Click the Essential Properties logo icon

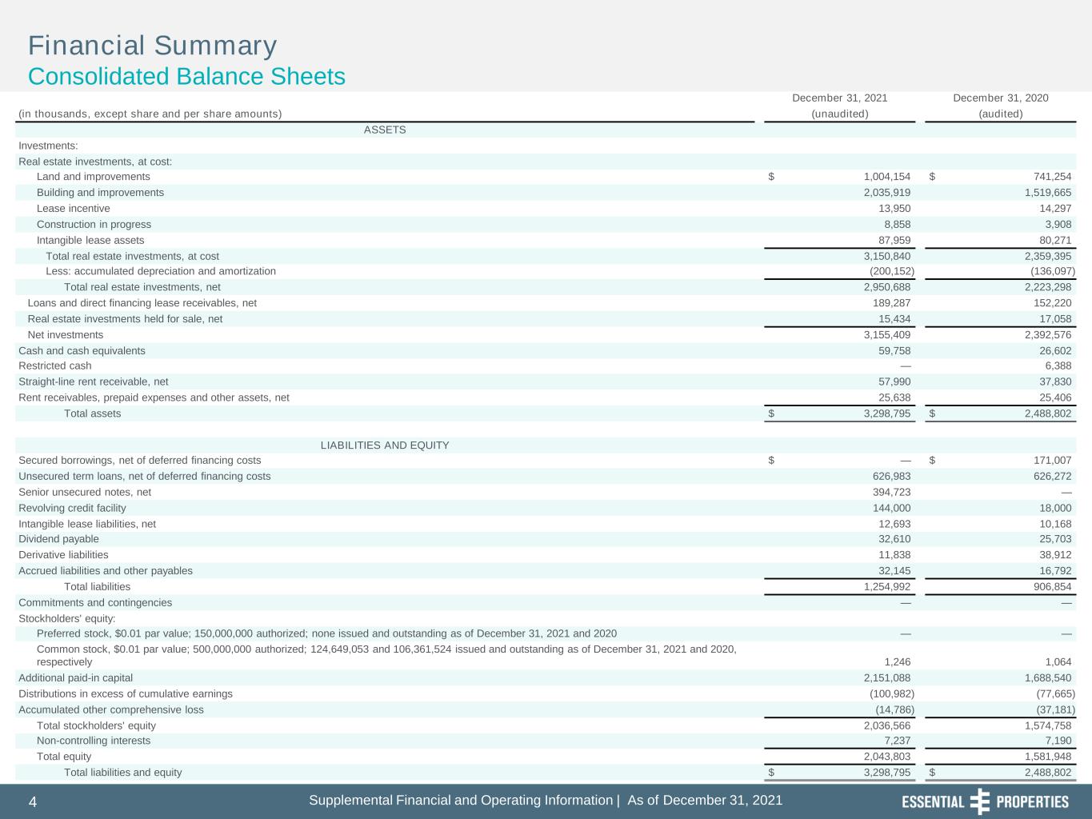click(979, 801)
